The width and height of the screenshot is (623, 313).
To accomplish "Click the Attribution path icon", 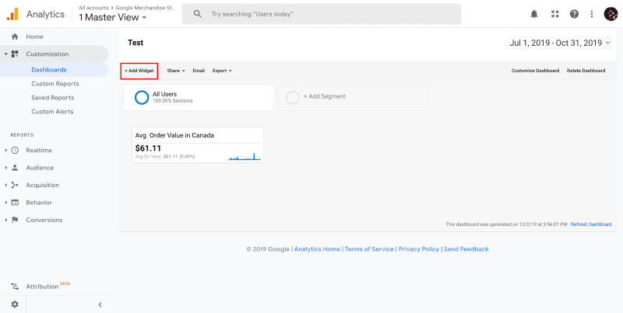I will 15,287.
